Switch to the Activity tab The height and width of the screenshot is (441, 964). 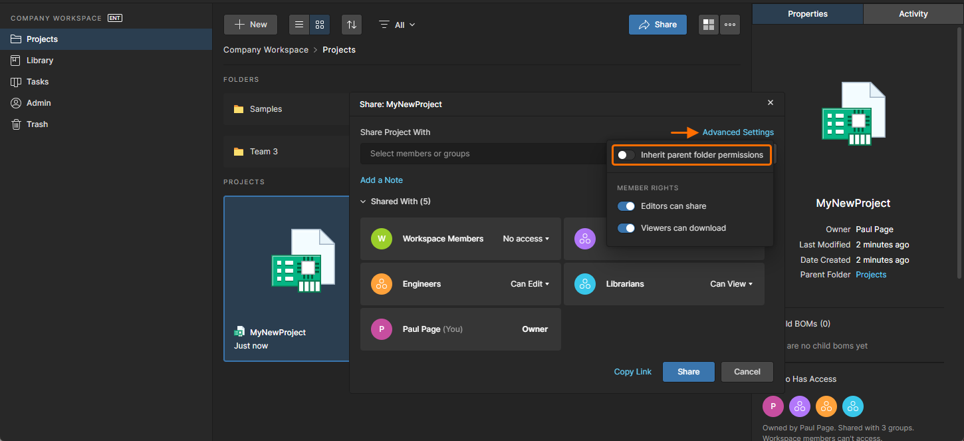(913, 14)
